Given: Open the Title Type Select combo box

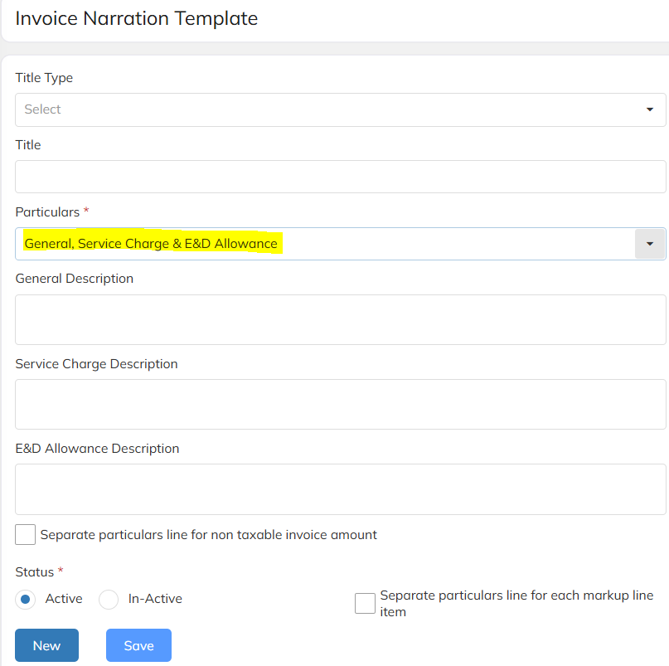Looking at the screenshot, I should pyautogui.click(x=341, y=109).
